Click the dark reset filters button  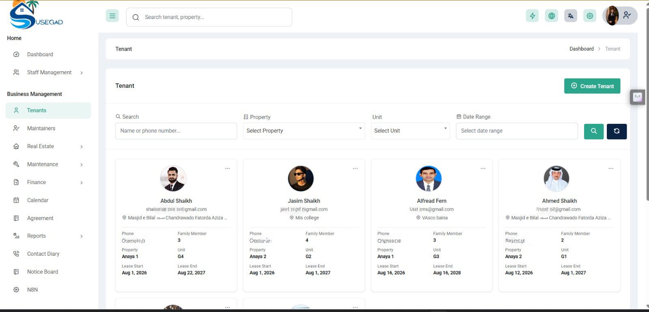coord(617,131)
